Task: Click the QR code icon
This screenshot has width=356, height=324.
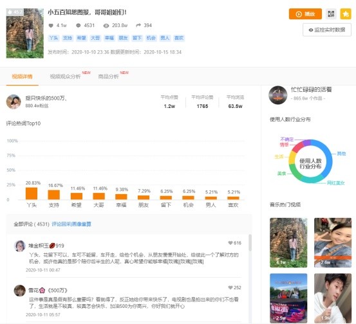Action: point(331,14)
